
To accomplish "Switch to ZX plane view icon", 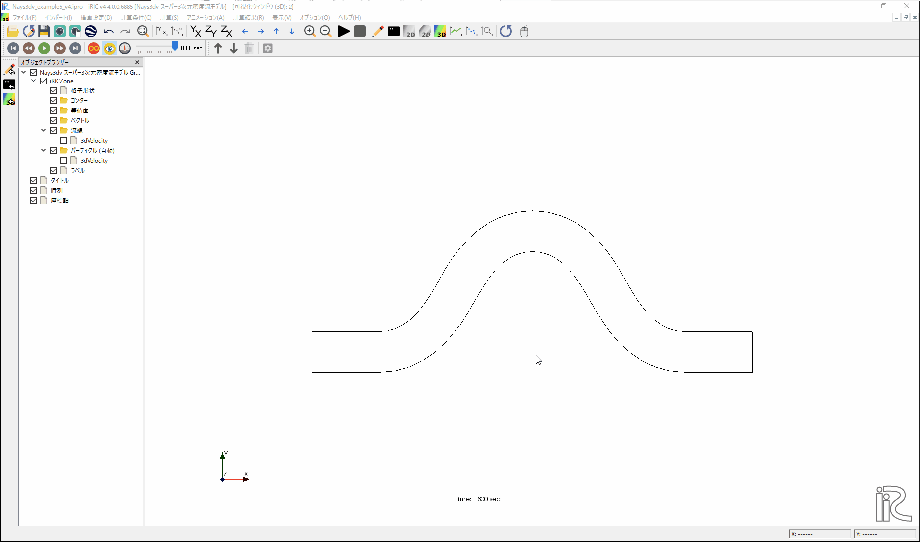I will click(x=227, y=31).
